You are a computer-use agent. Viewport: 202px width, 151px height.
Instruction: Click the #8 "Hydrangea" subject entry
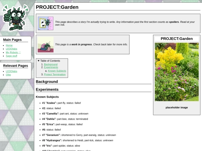coord(77,141)
